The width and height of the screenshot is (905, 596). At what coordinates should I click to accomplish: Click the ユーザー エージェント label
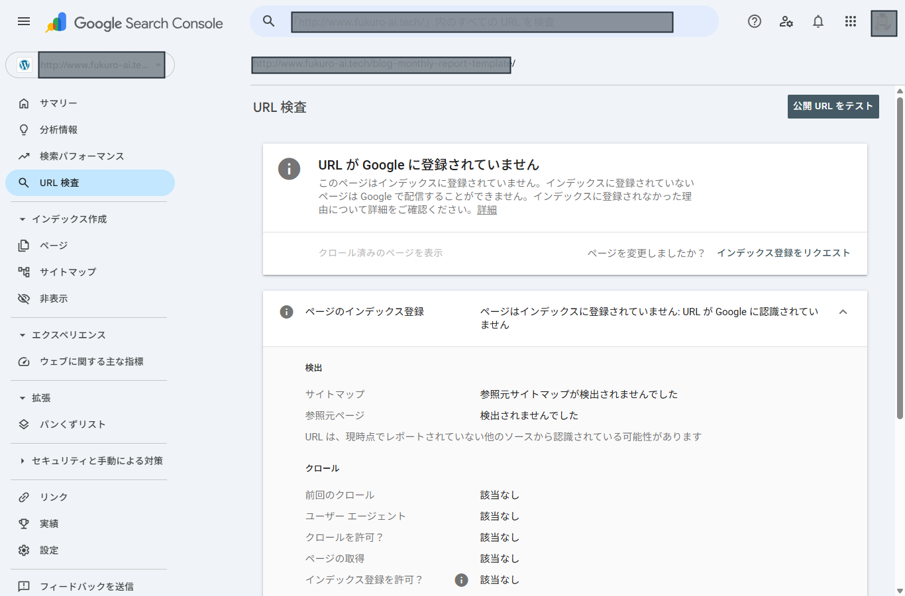click(x=356, y=517)
